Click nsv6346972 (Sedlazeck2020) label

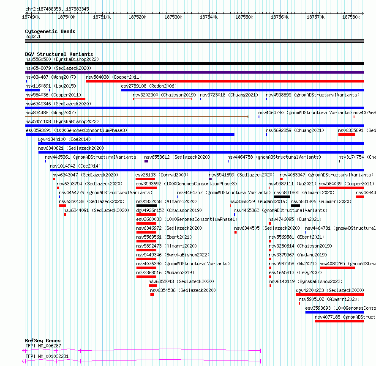tap(169, 228)
